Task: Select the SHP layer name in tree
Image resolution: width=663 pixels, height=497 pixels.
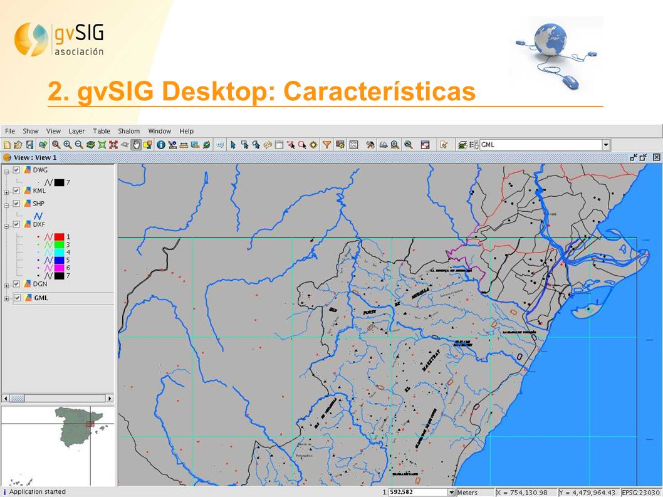Action: pos(38,204)
